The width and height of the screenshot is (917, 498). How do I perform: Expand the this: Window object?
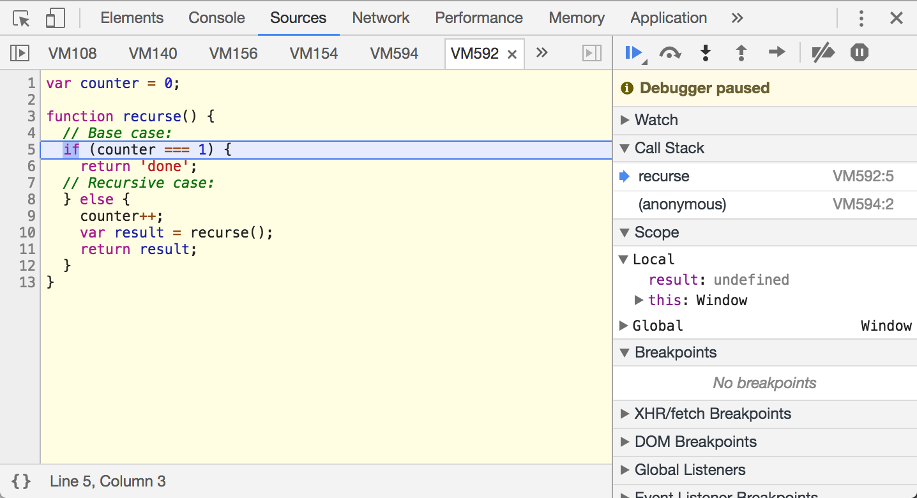[x=639, y=300]
